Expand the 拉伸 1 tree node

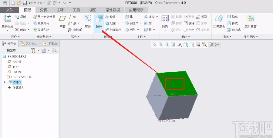pyautogui.click(x=5, y=82)
